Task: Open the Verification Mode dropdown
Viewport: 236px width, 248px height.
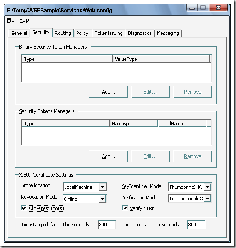Action: (208, 198)
